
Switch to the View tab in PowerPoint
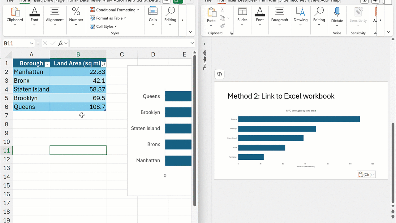(315, 1)
